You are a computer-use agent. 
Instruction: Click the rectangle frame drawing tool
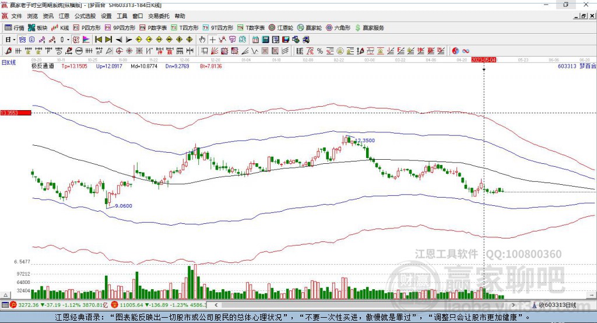(205, 51)
